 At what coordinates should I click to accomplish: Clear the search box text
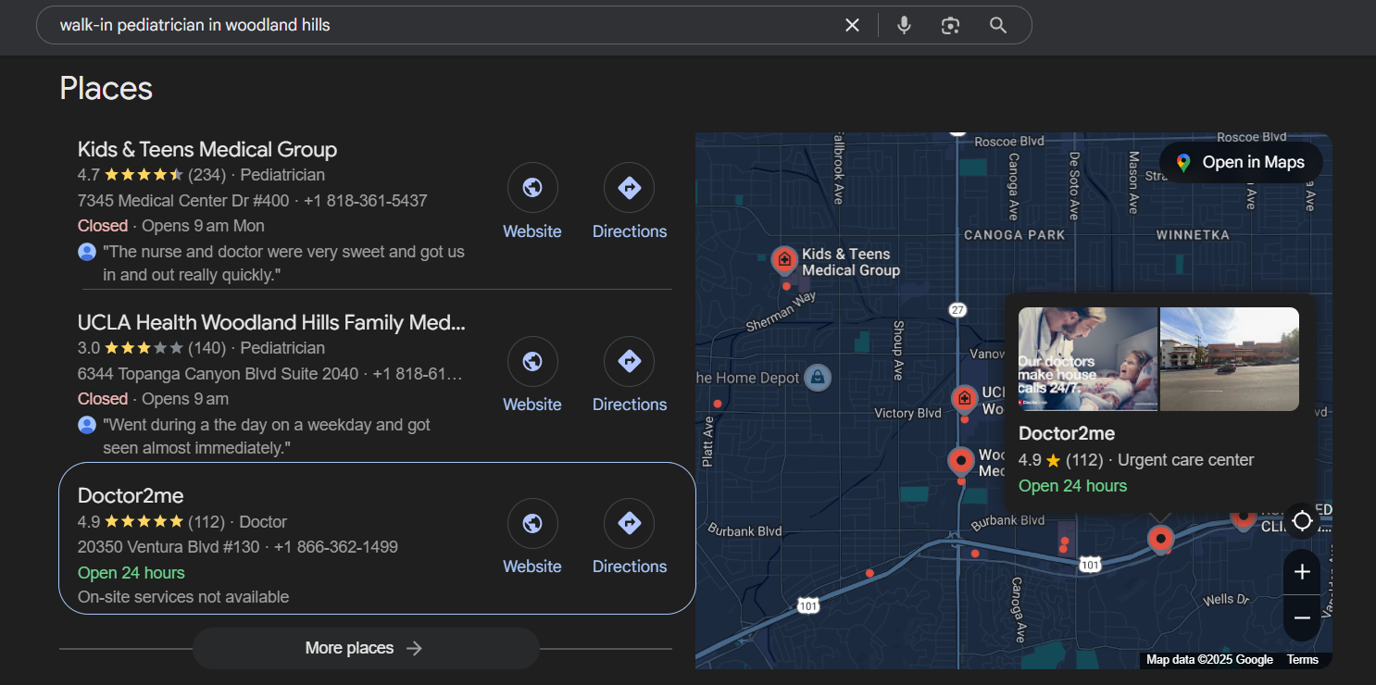click(852, 25)
